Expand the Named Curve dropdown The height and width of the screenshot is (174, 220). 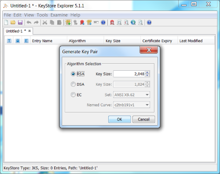132,105
